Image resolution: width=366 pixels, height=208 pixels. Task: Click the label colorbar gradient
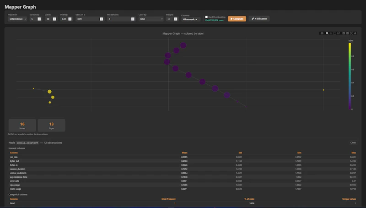[x=350, y=76]
